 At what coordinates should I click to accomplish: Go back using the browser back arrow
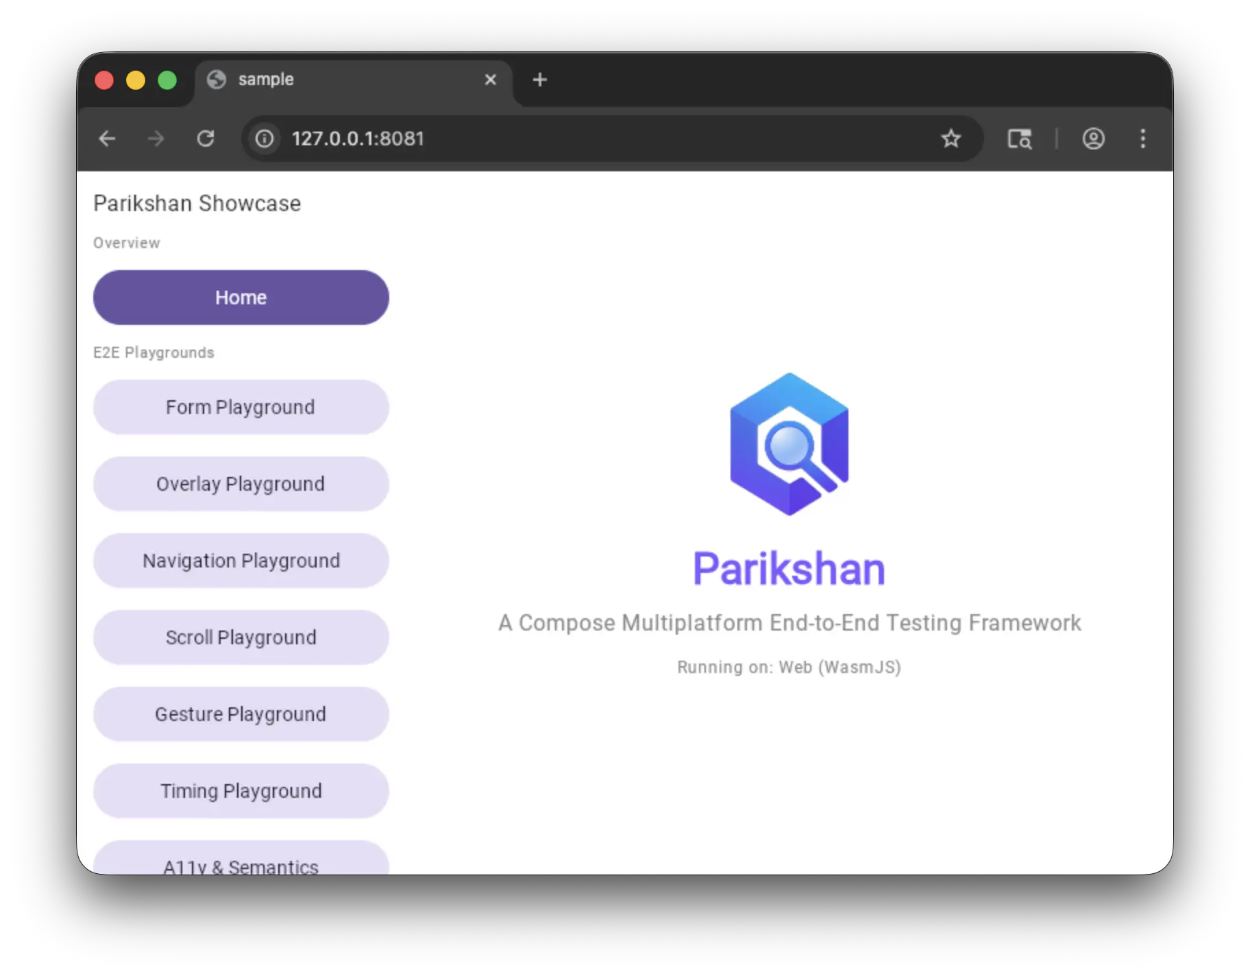pos(107,139)
